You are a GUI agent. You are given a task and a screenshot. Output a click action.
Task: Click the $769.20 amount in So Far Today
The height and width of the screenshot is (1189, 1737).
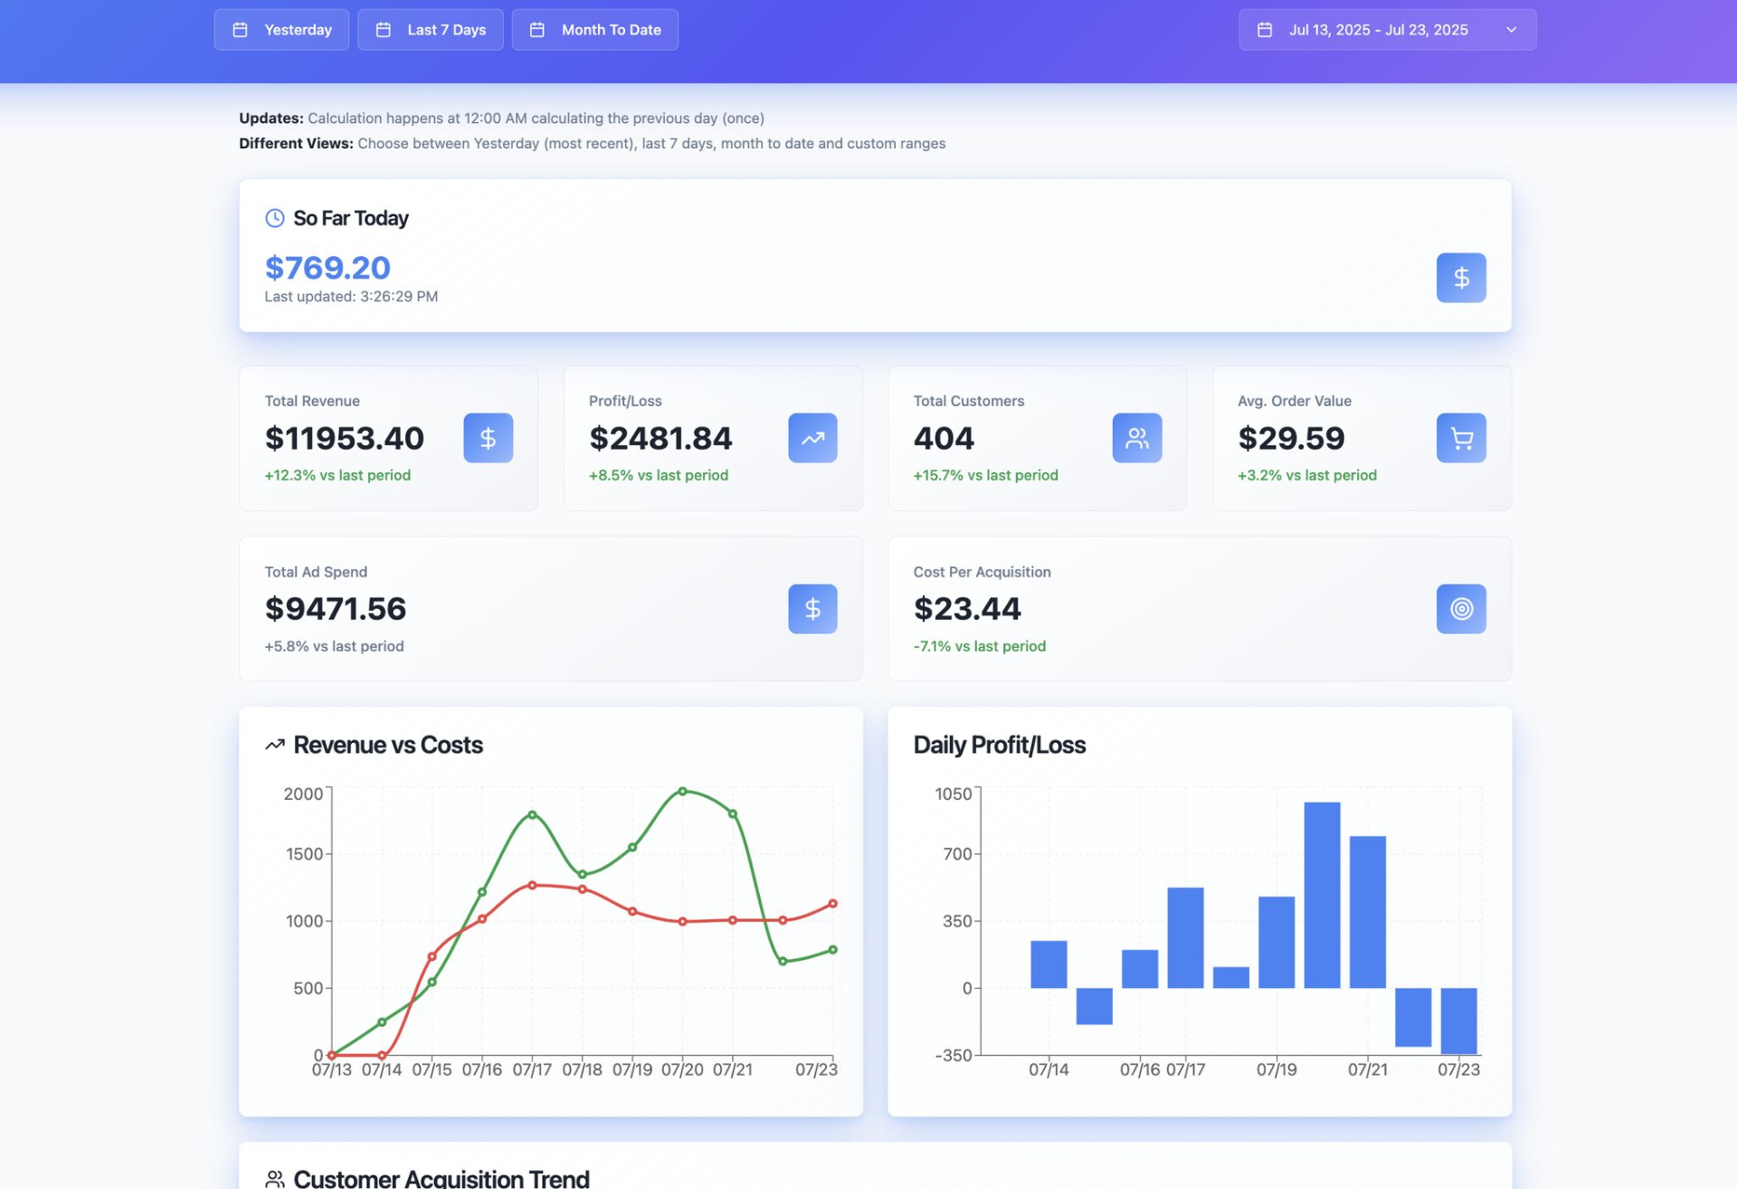point(327,268)
